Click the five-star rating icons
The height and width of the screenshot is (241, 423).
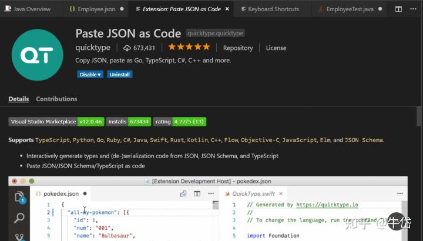[x=189, y=47]
